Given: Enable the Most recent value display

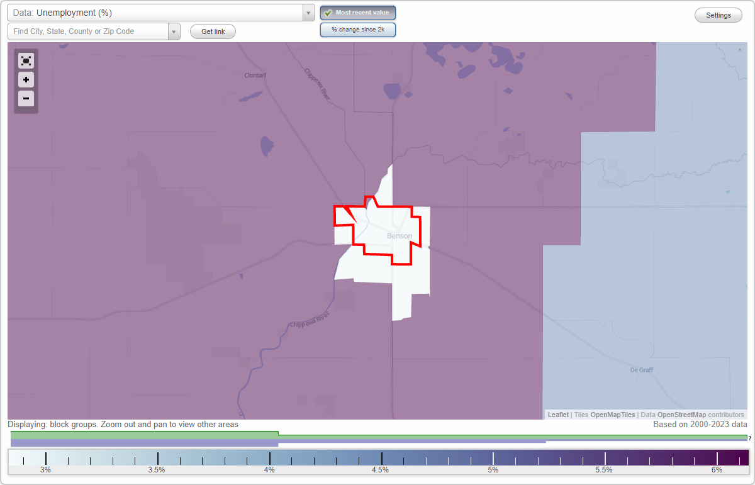Looking at the screenshot, I should [357, 12].
